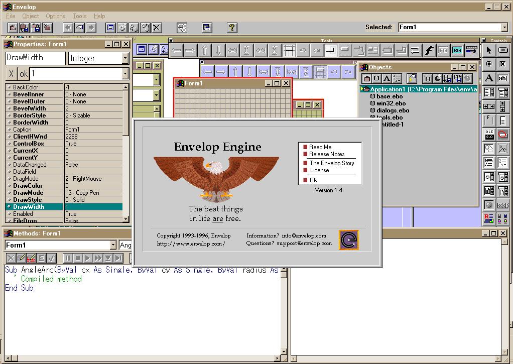Open the Integer type dropdown in Properties
Image resolution: width=513 pixels, height=364 pixels.
[x=125, y=58]
